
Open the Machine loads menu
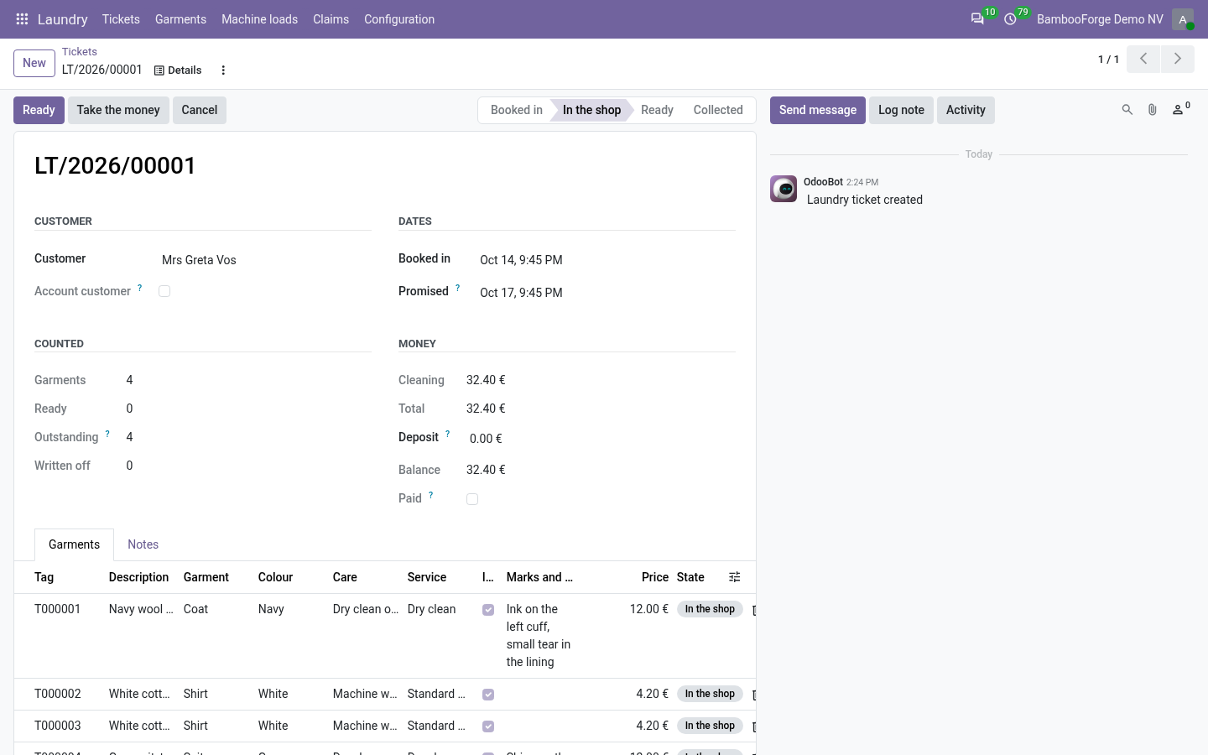259,19
